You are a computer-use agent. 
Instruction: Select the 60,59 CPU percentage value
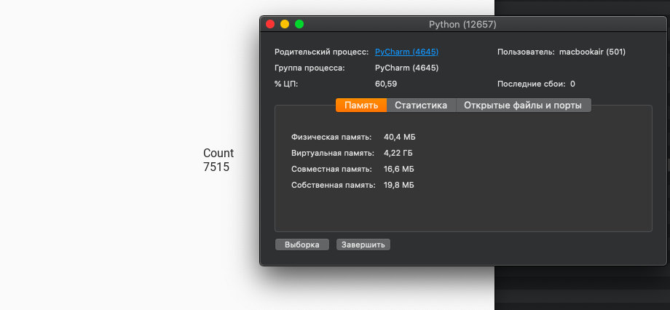coord(386,84)
